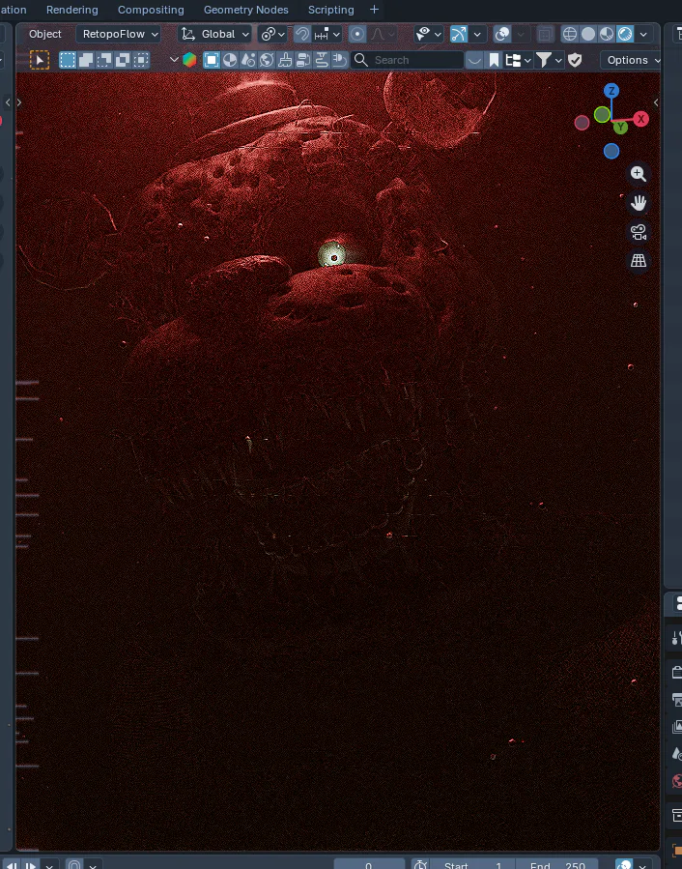682x869 pixels.
Task: Click the green Y axis gizmo
Action: (620, 128)
